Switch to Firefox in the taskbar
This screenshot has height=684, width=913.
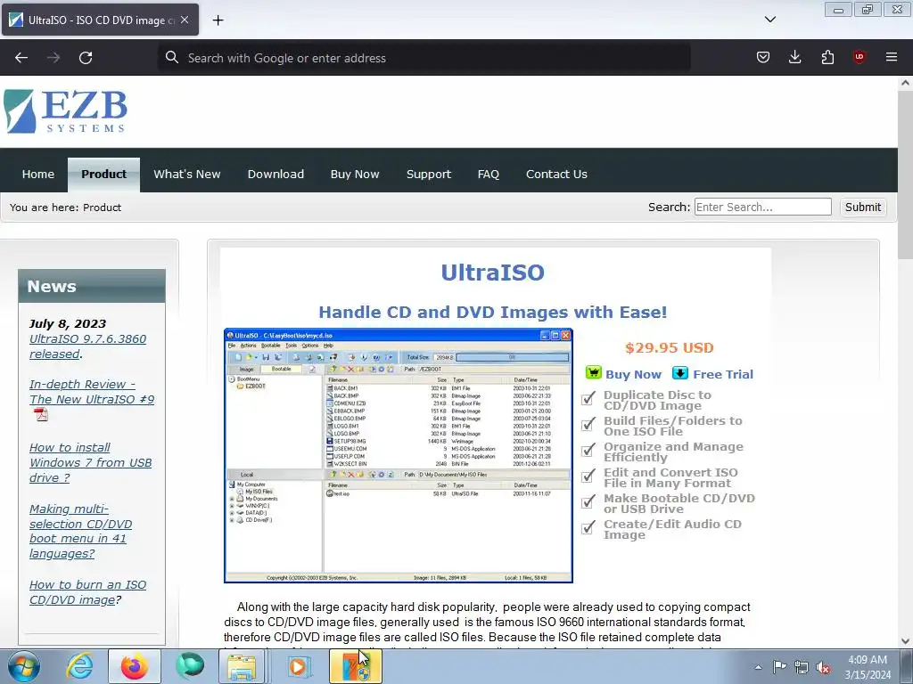coord(135,666)
